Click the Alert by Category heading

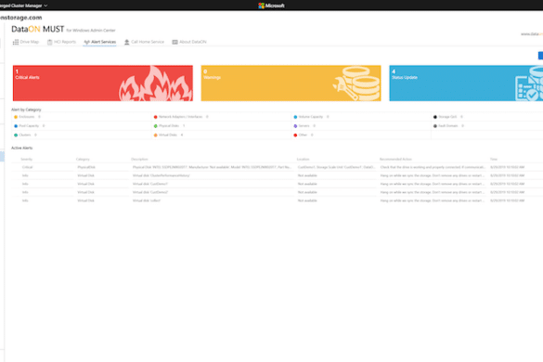pyautogui.click(x=26, y=110)
